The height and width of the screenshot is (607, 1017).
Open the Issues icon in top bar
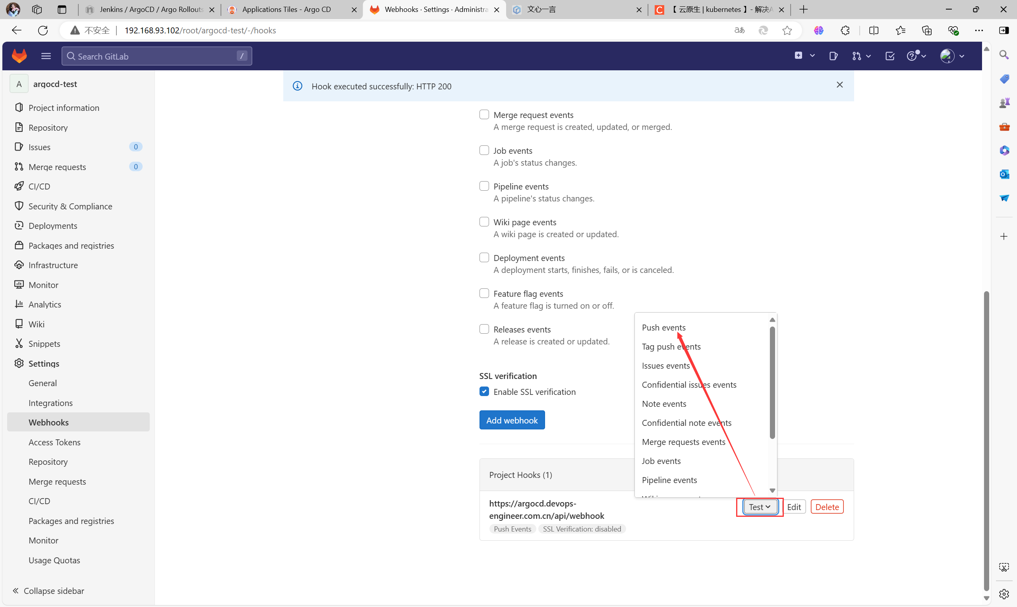click(x=833, y=56)
